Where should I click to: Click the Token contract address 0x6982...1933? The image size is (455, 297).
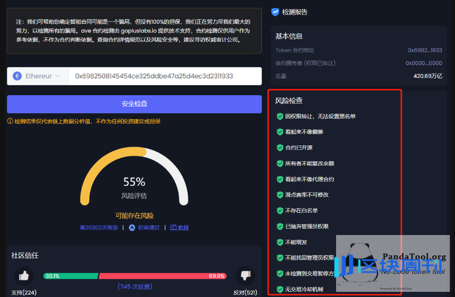coord(424,50)
